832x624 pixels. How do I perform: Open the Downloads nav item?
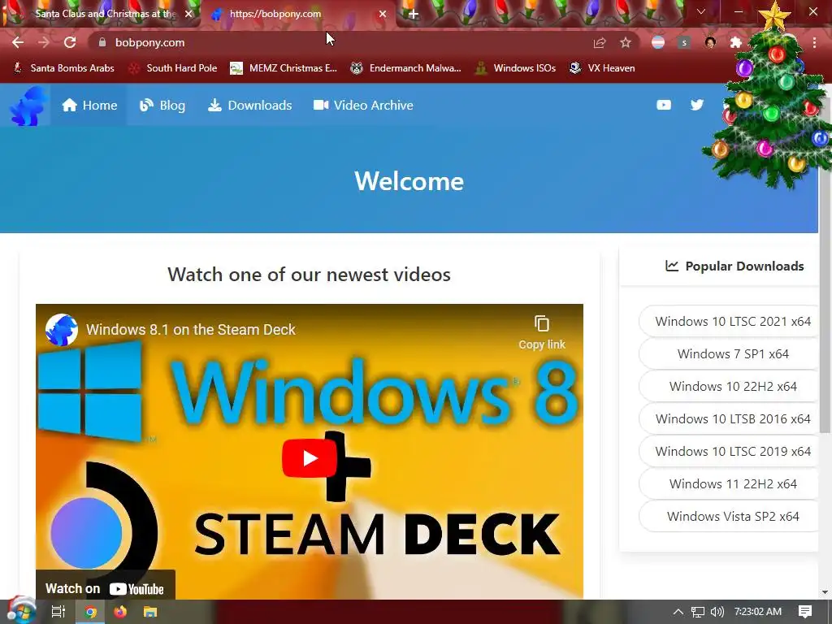(x=249, y=105)
